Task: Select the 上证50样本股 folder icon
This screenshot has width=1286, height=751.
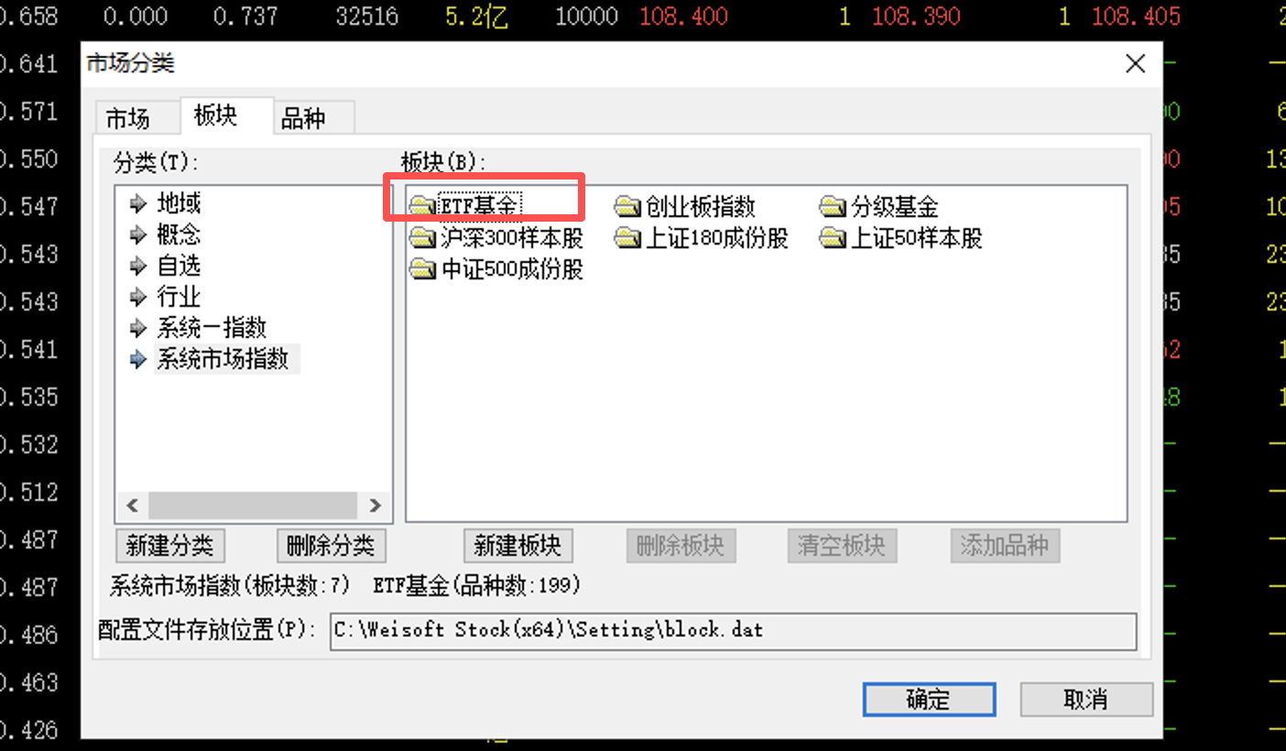Action: tap(834, 238)
